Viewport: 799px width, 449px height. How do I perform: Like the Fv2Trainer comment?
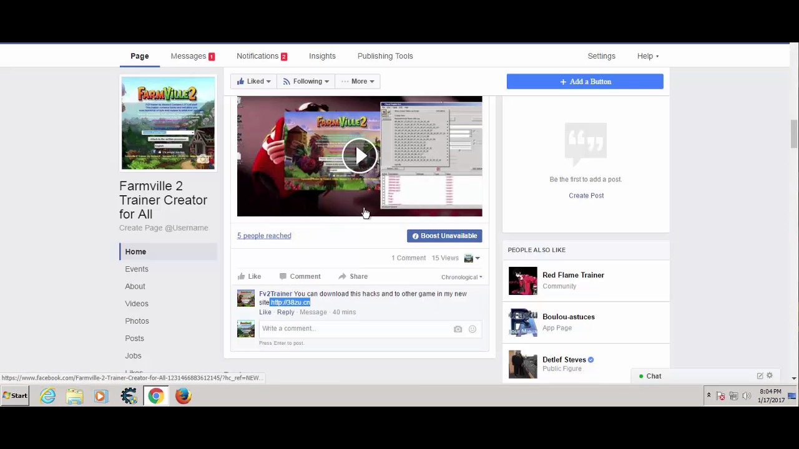(x=265, y=312)
